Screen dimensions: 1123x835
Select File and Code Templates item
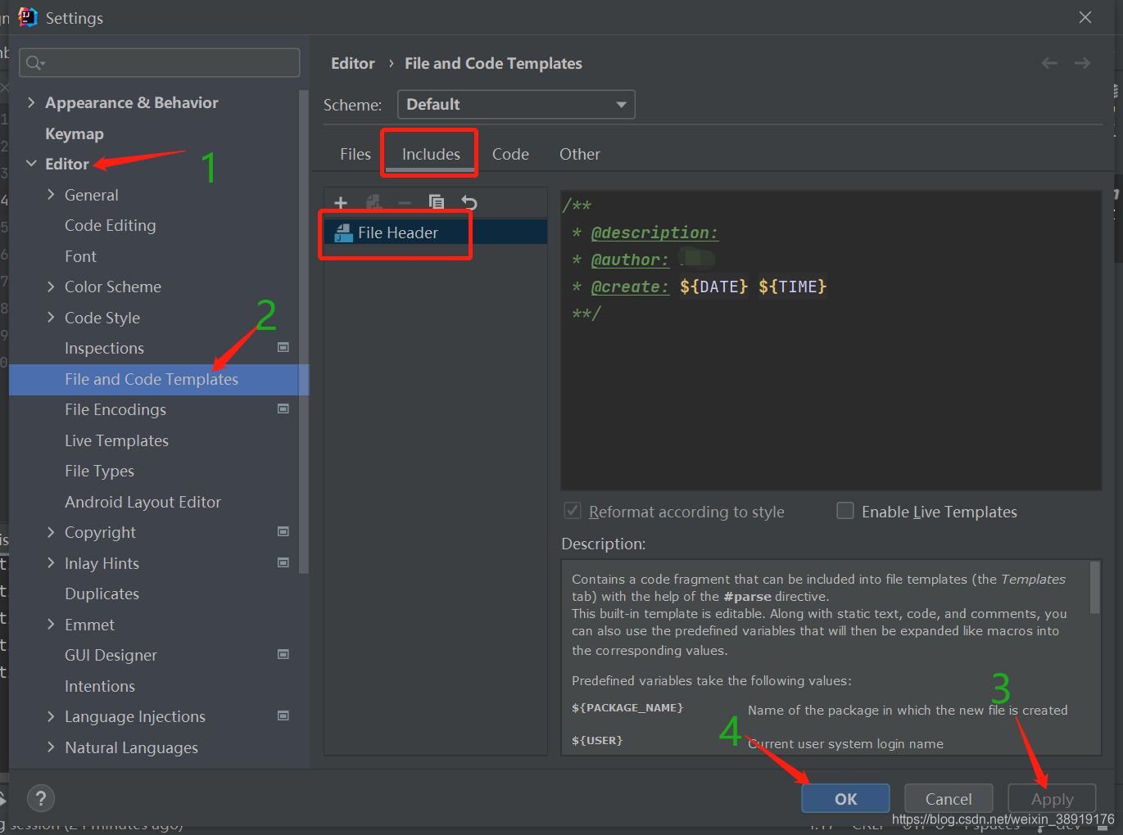[x=159, y=379]
